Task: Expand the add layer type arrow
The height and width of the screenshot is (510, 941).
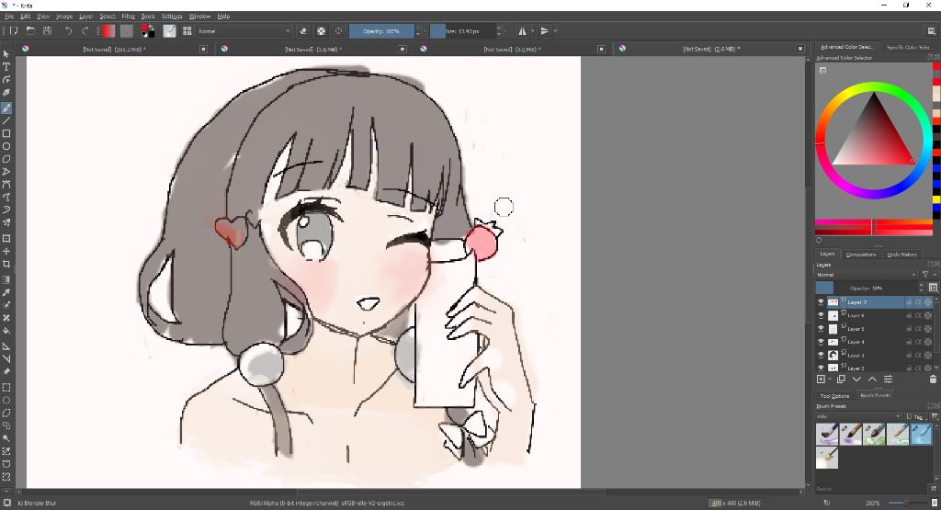Action: pyautogui.click(x=830, y=380)
